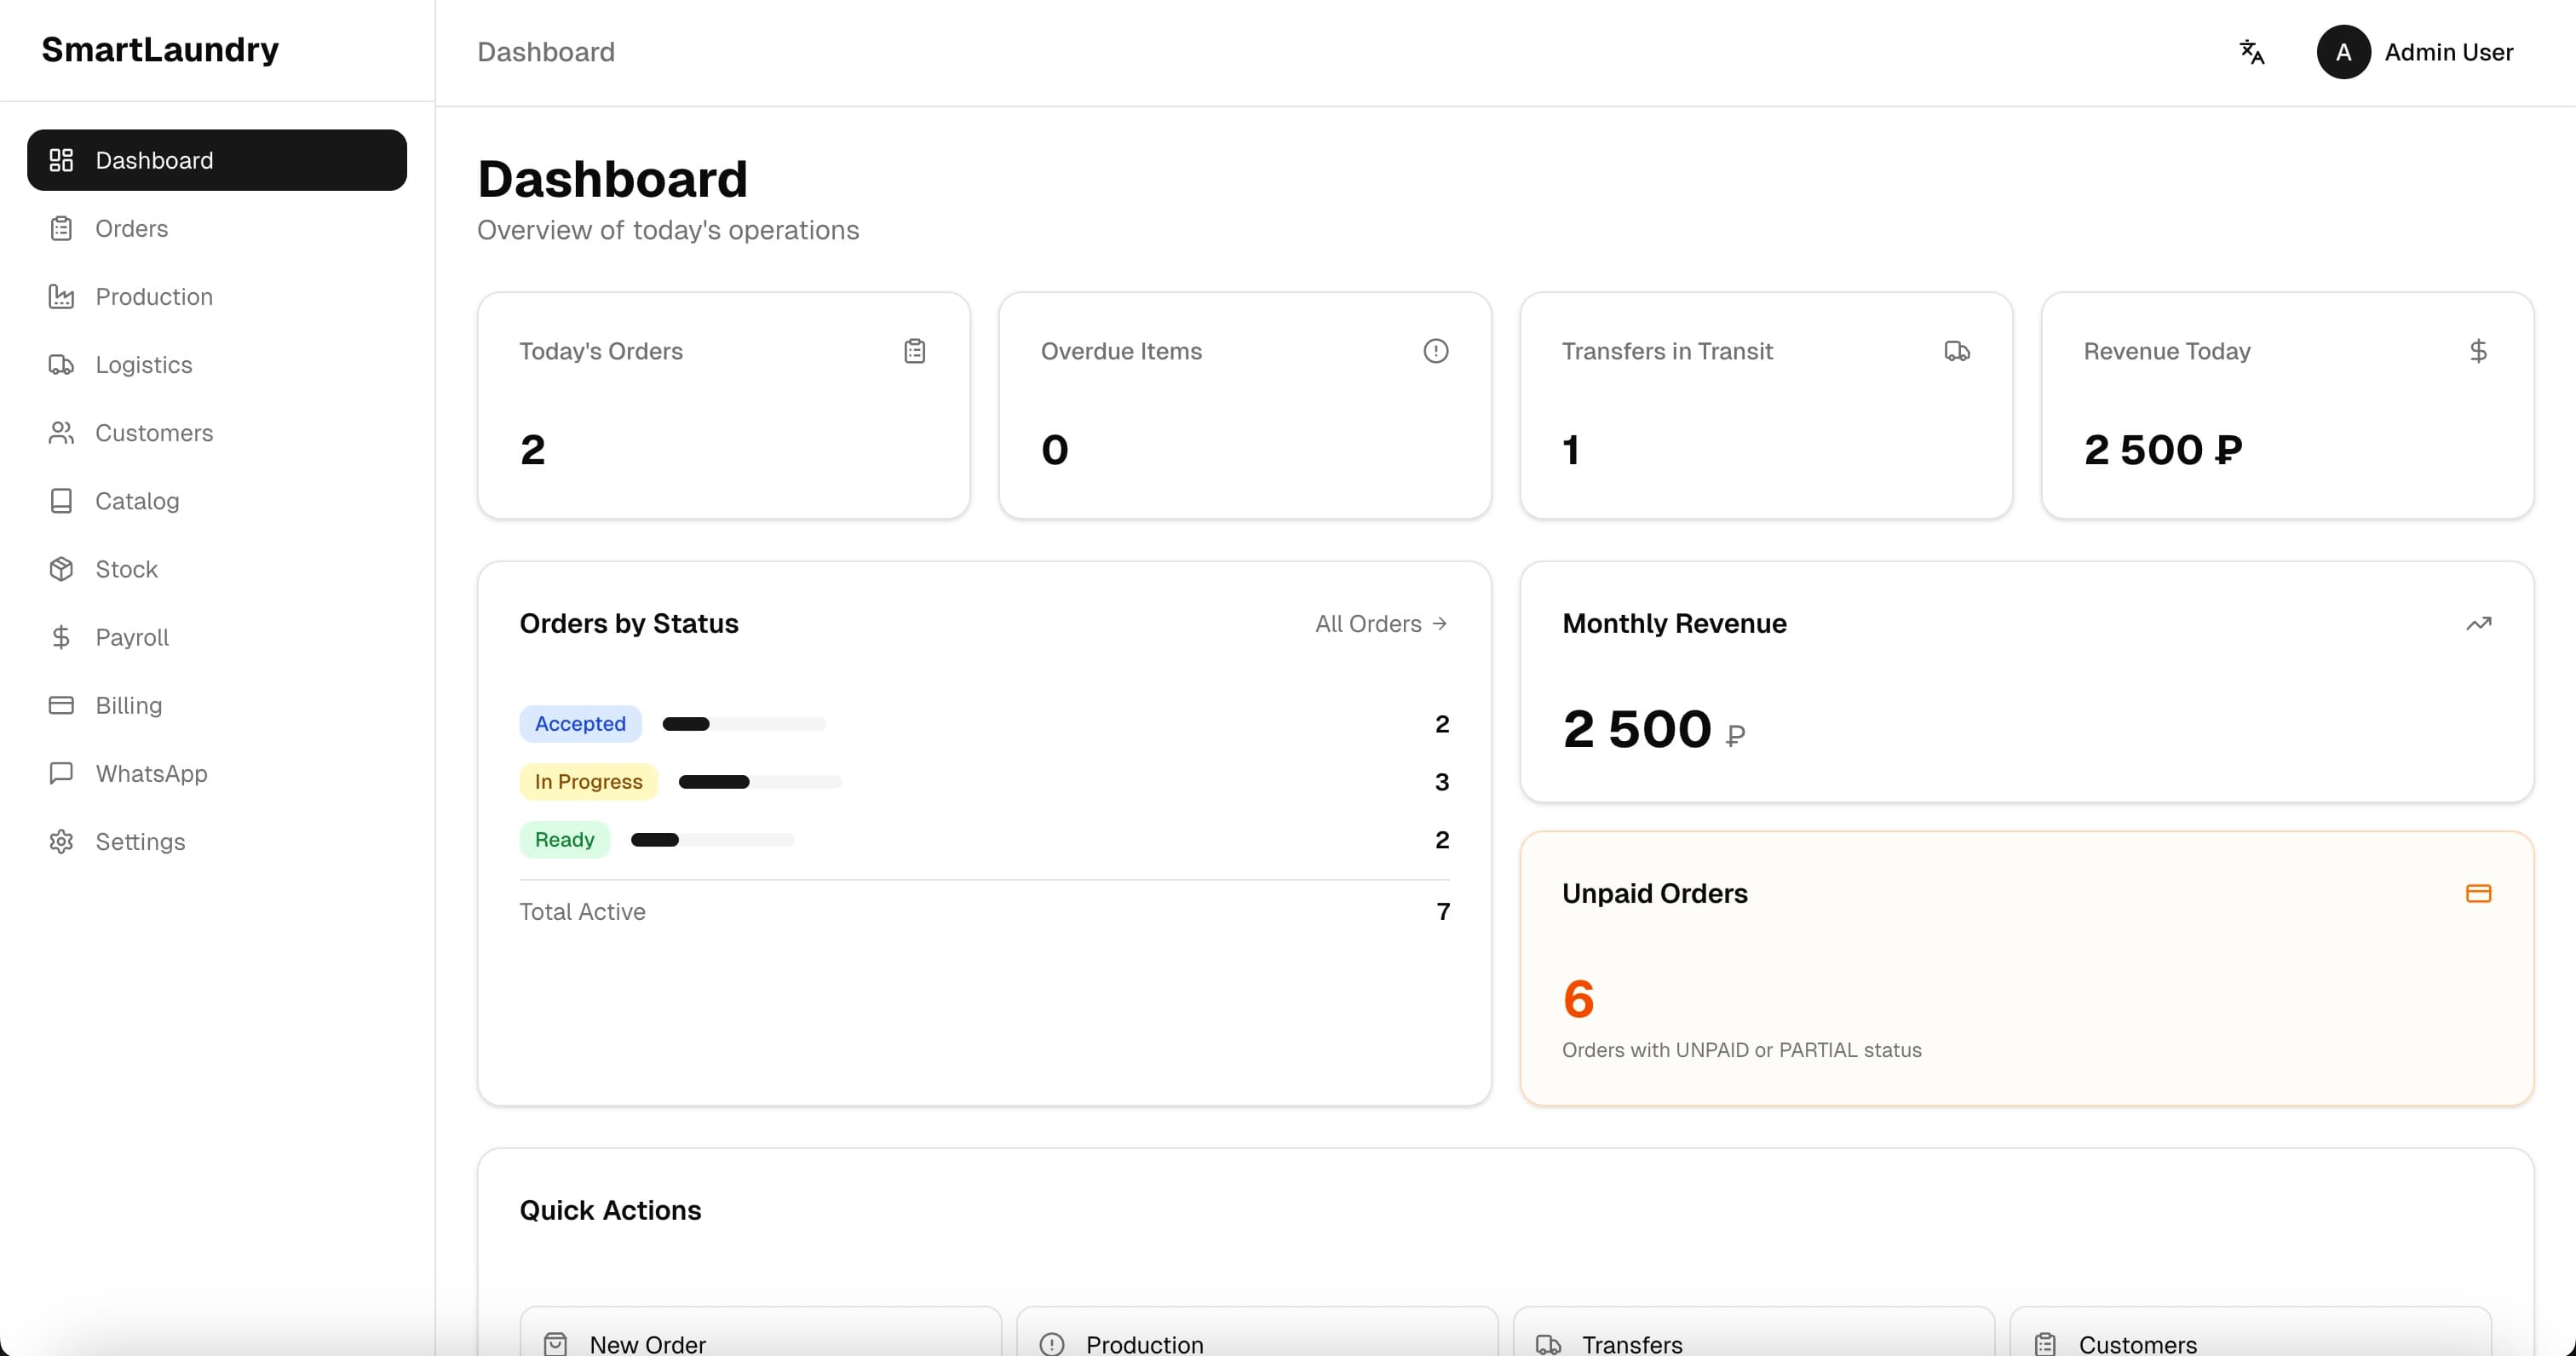Click the Customers icon in sidebar
The image size is (2576, 1356).
61,432
